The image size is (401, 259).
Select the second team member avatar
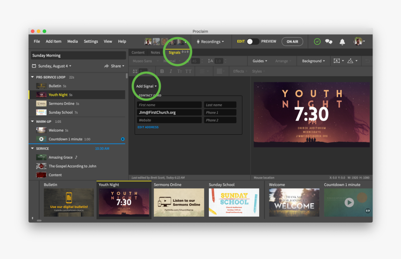(x=156, y=41)
